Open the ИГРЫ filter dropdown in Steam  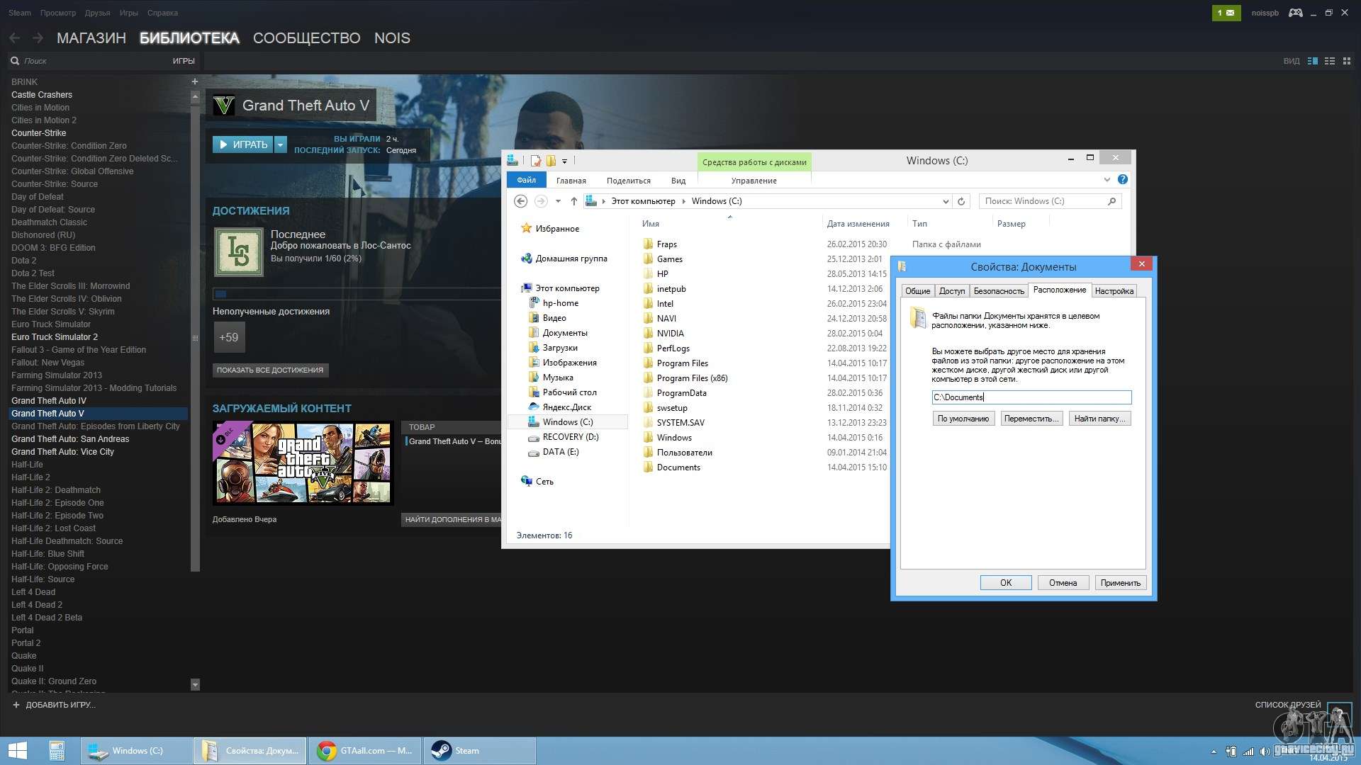point(184,61)
